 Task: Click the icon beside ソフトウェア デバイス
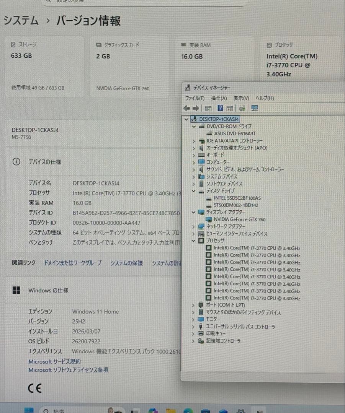coord(201,183)
